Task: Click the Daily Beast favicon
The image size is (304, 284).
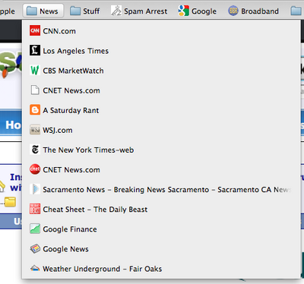Action: pos(35,209)
